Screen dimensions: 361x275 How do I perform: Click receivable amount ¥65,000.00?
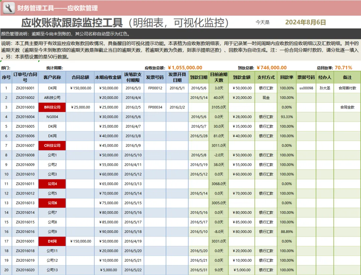[108, 184]
